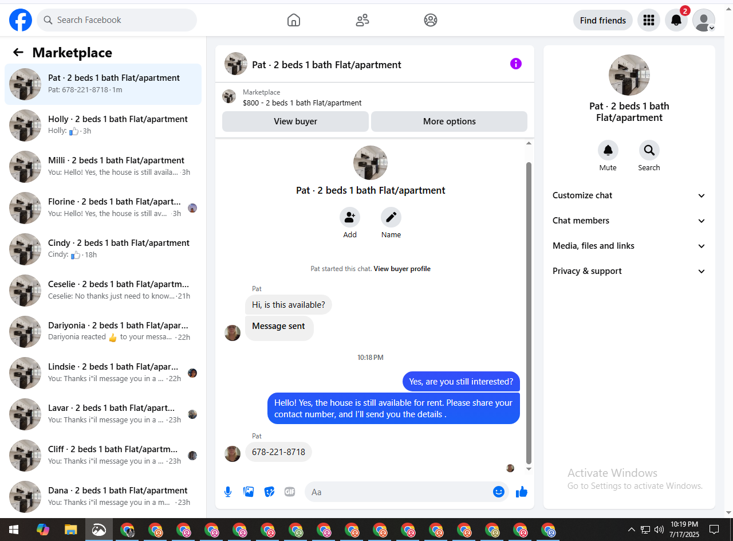This screenshot has height=541, width=733.
Task: Click the "Hi, is this available?" message
Action: pyautogui.click(x=289, y=305)
